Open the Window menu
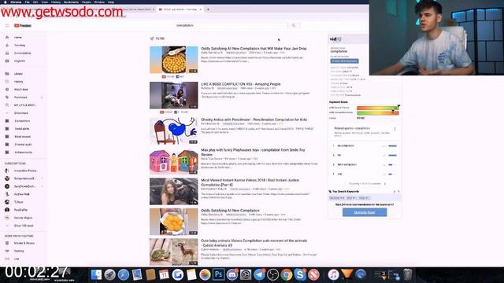Image resolution: width=504 pixels, height=283 pixels. 99,2
